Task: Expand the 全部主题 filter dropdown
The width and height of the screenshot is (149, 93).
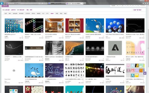Action: [x=8, y=10]
